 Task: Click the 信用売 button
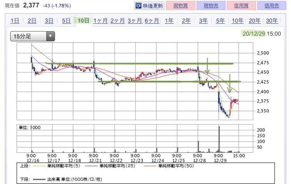click(x=272, y=6)
